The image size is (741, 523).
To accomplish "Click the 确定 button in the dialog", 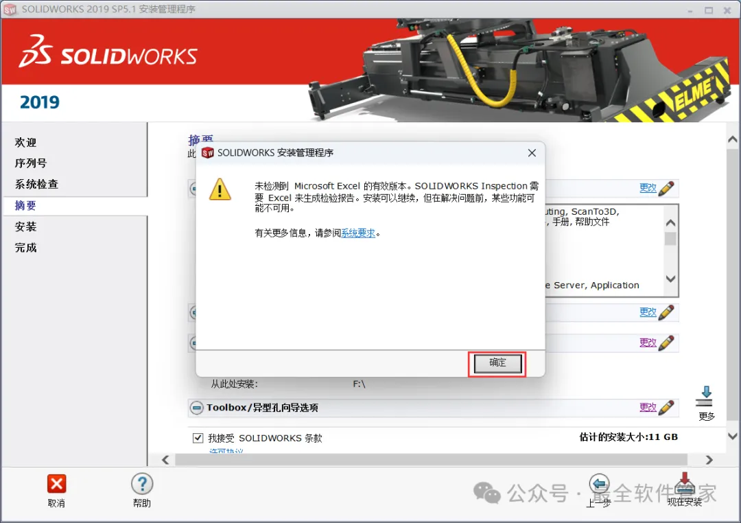I will tap(497, 363).
